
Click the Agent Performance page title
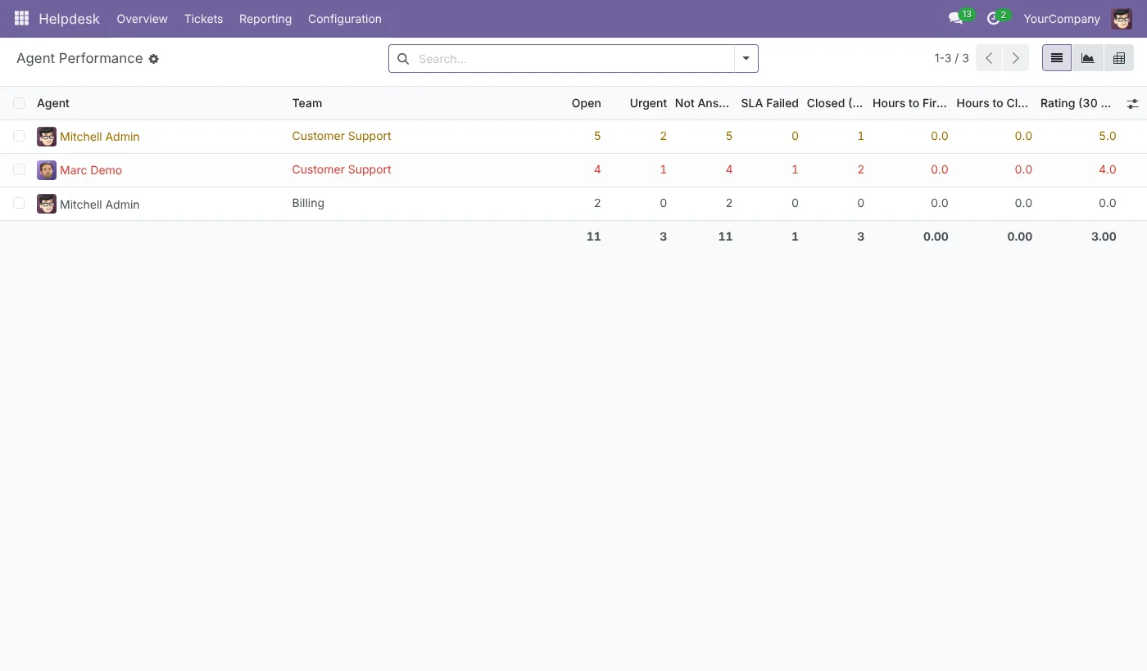coord(79,58)
